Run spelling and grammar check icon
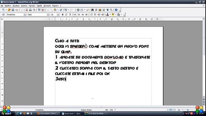This screenshot has width=206, height=116. point(39,10)
